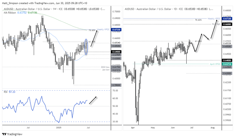The width and height of the screenshot is (235, 138).
Task: Click the April VPOC line label
Action: (215, 64)
